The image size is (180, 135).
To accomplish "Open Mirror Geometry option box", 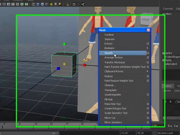I will [x=148, y=122].
